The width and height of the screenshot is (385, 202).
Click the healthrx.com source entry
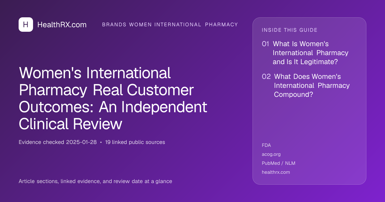pos(276,172)
